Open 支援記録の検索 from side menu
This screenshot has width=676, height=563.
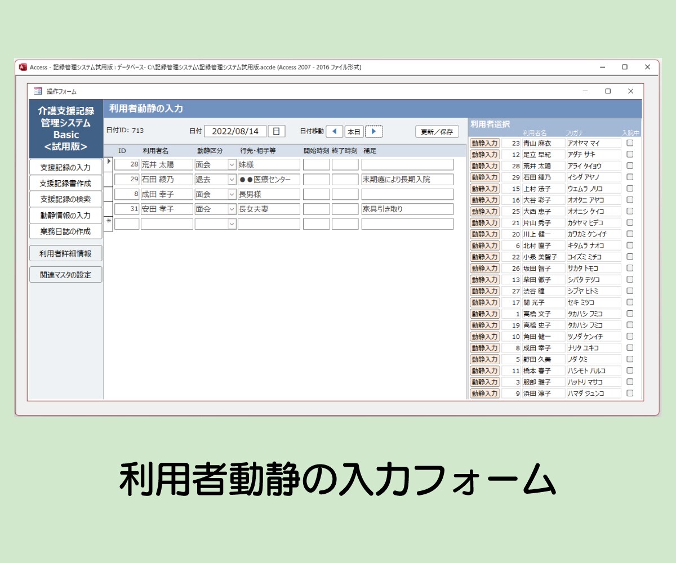pos(65,199)
